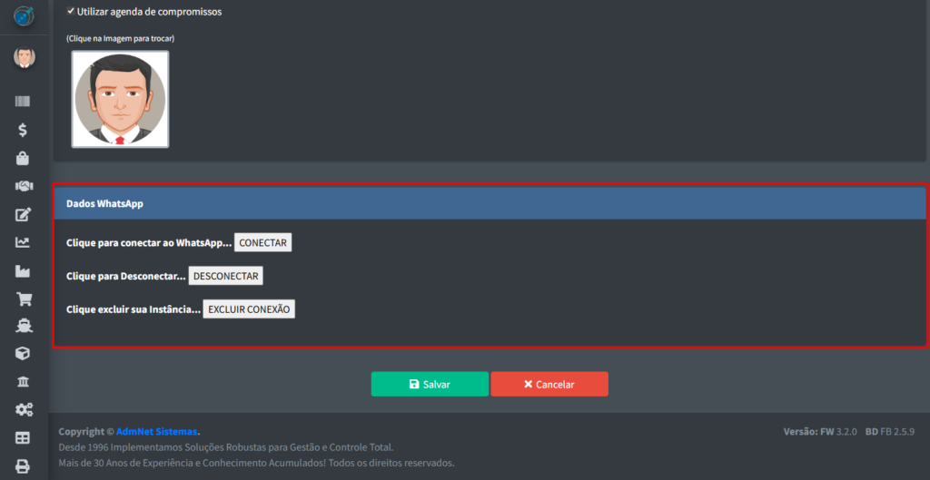Click the bank building sidebar icon
The height and width of the screenshot is (480, 930).
click(24, 381)
